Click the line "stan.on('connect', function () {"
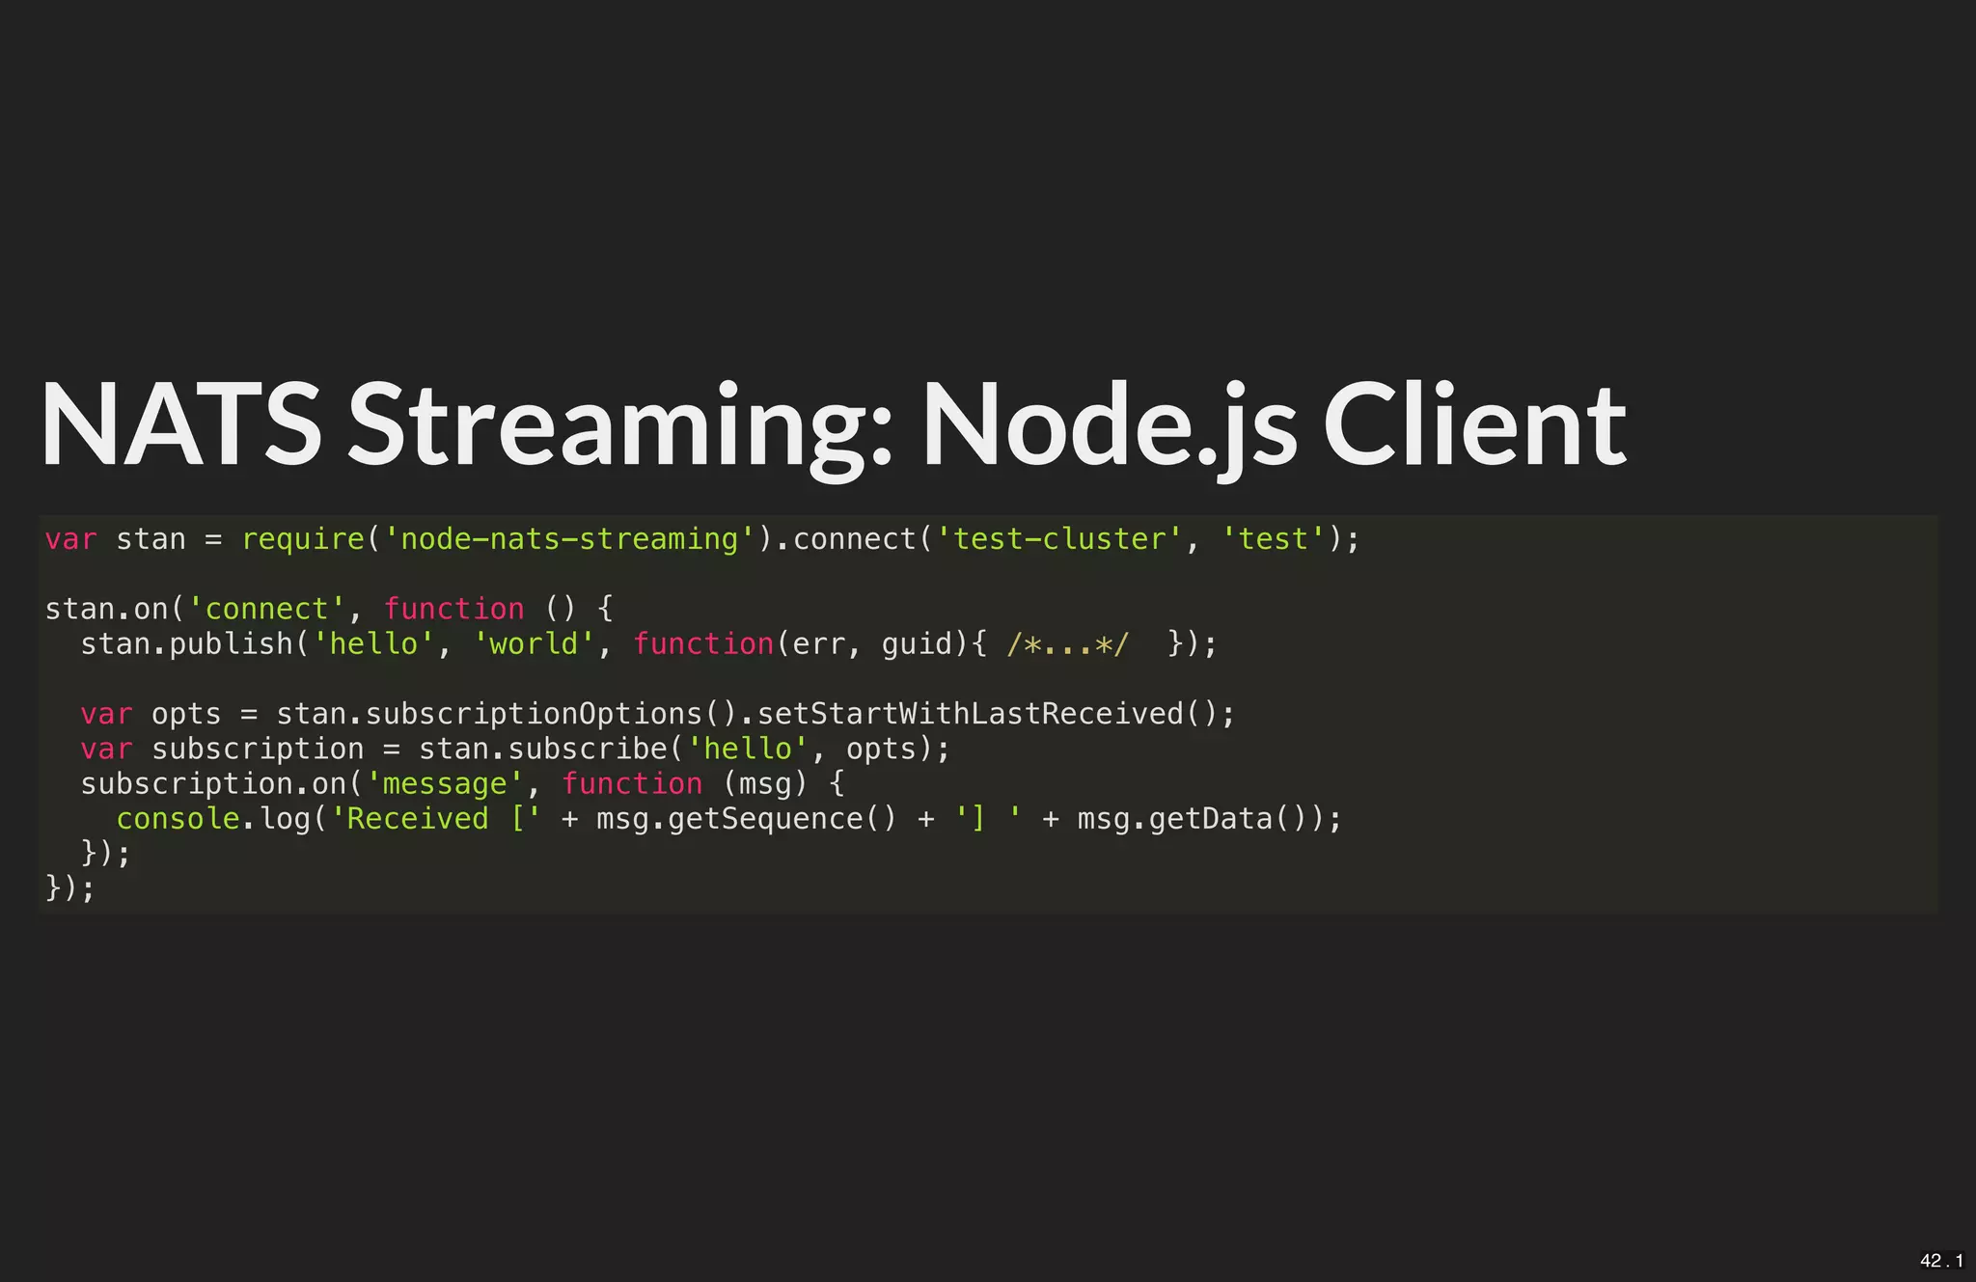 pos(329,609)
